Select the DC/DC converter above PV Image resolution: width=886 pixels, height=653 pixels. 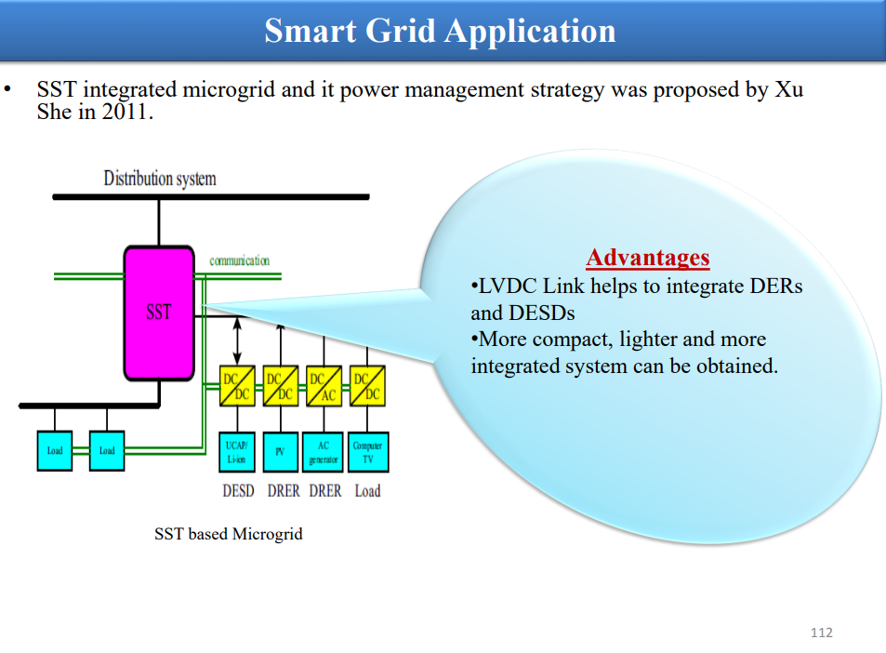coord(281,386)
